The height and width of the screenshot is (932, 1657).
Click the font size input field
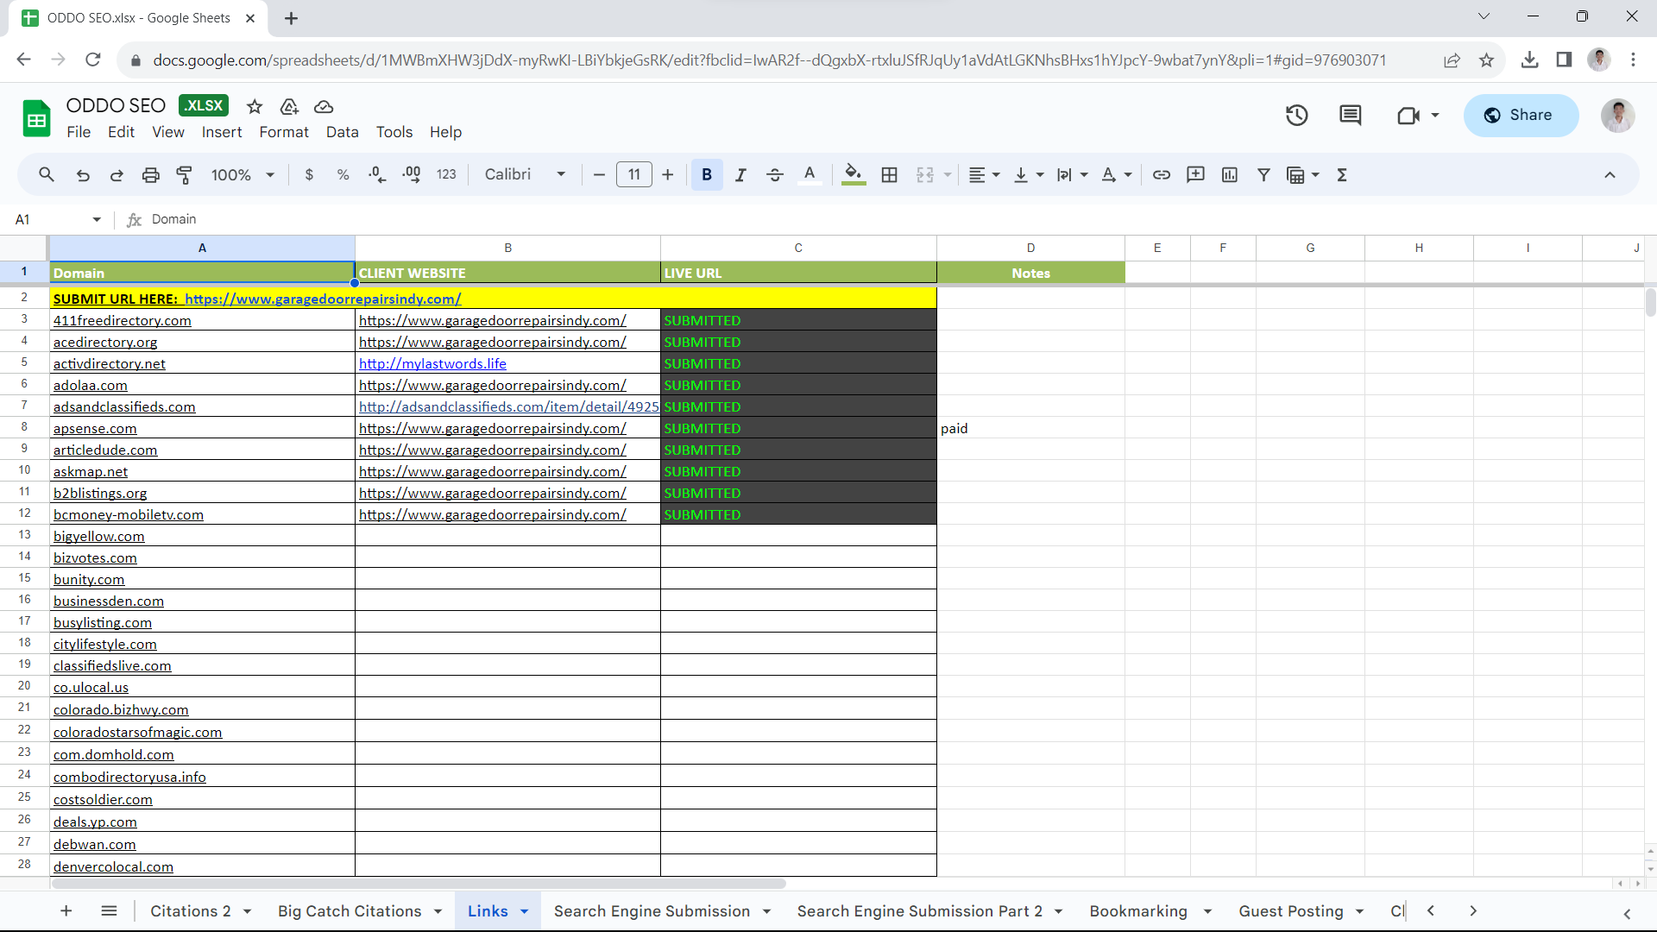(x=634, y=175)
